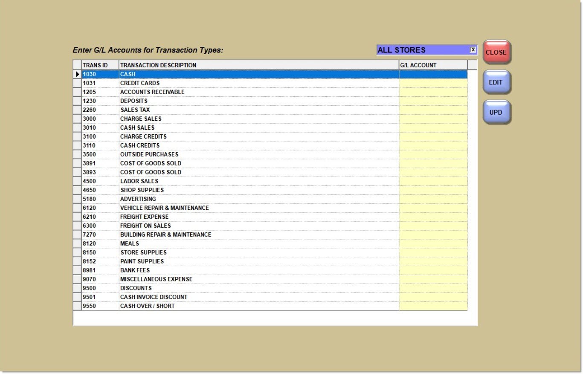Click G/L account field for SALES TAX
Viewport: 583px width, 374px height.
[x=433, y=110]
